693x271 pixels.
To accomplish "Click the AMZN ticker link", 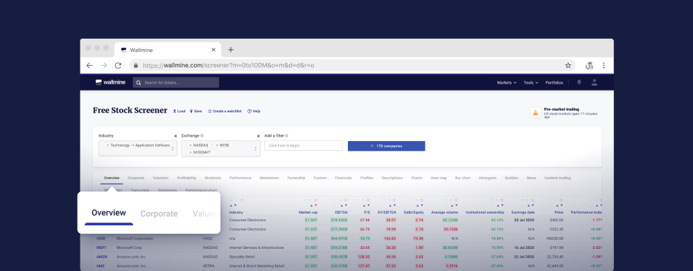I will pos(102,257).
